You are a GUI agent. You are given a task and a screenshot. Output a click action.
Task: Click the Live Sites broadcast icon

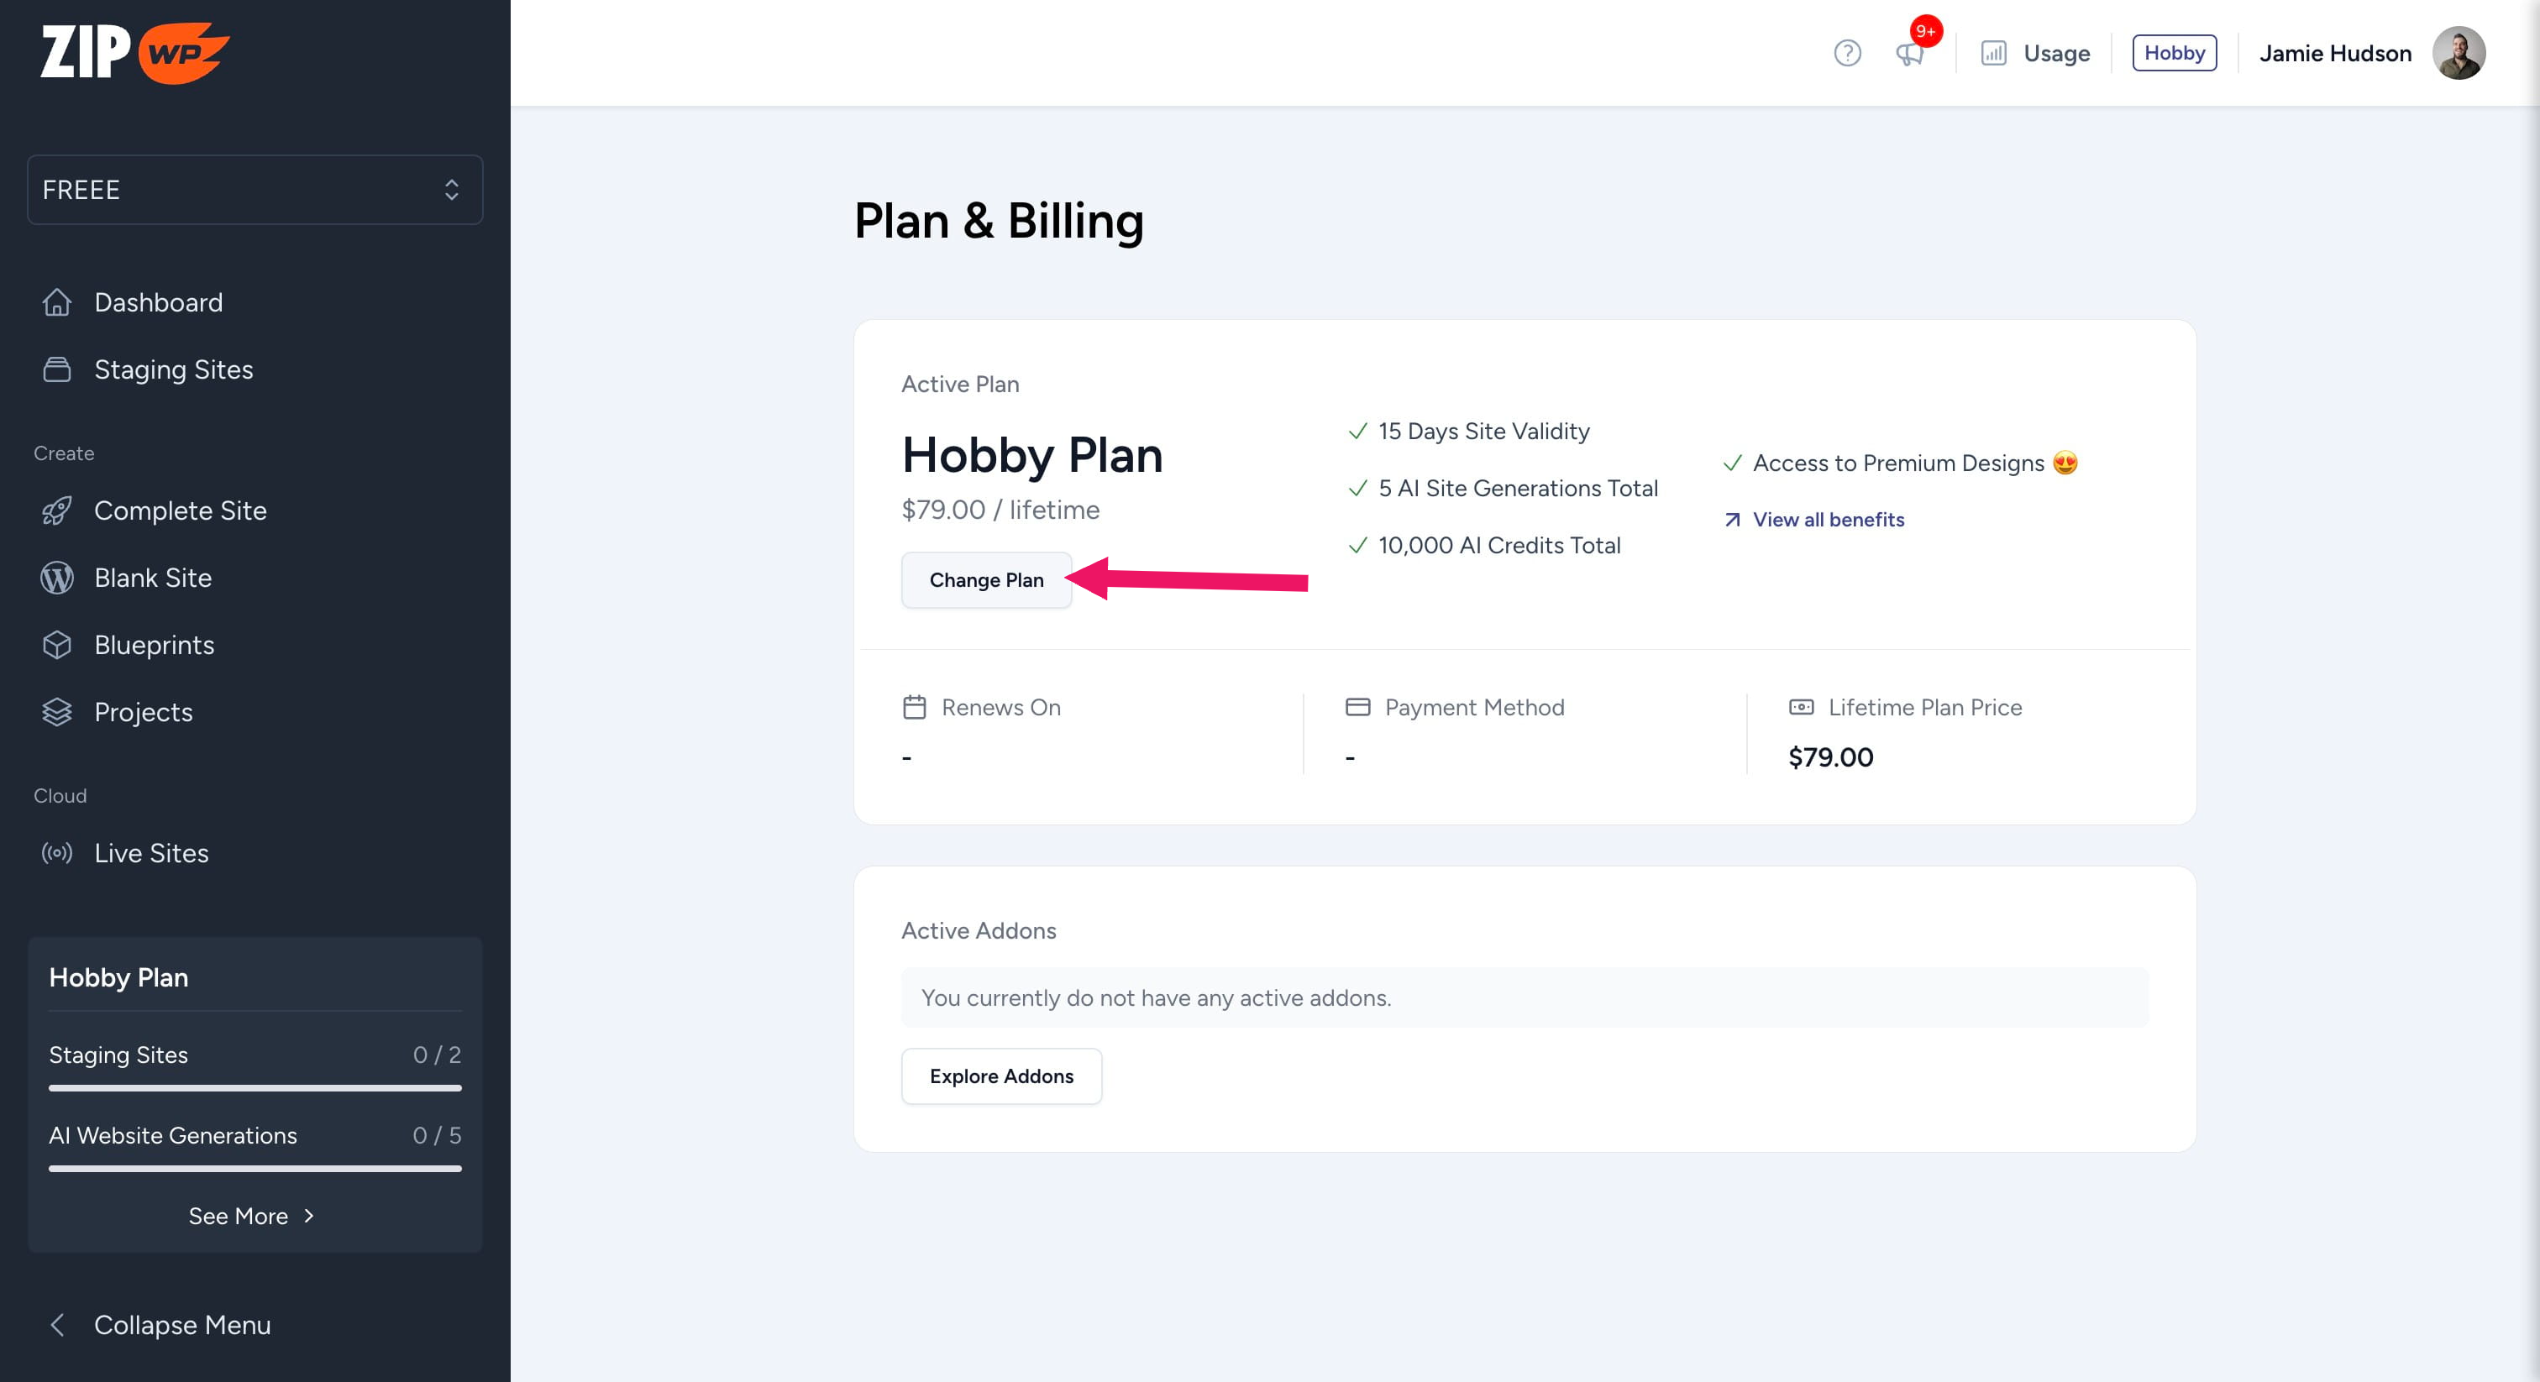(x=57, y=853)
